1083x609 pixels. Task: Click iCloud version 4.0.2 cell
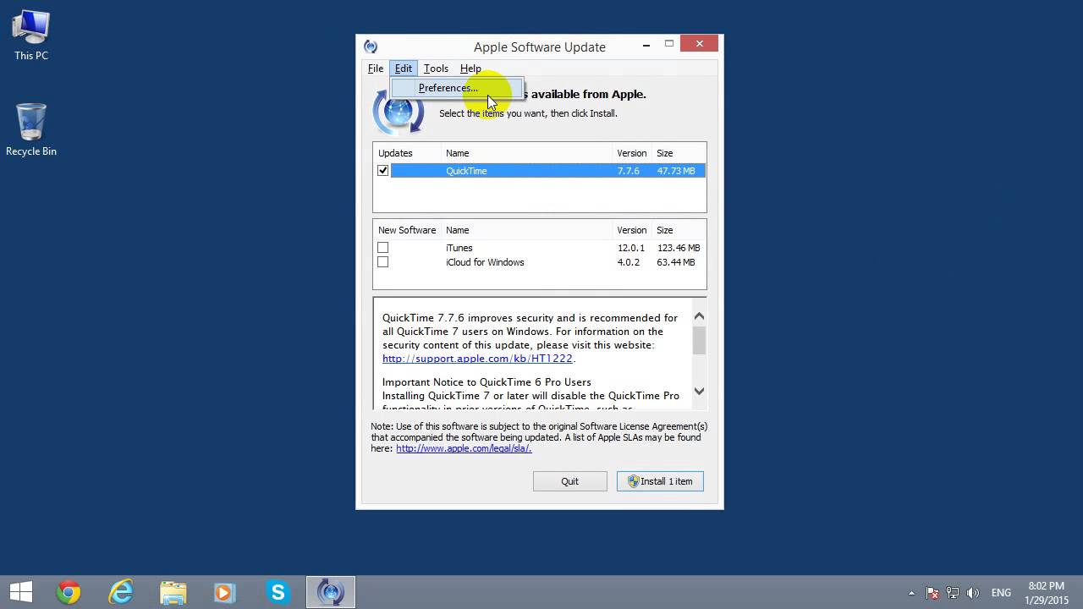tap(629, 262)
